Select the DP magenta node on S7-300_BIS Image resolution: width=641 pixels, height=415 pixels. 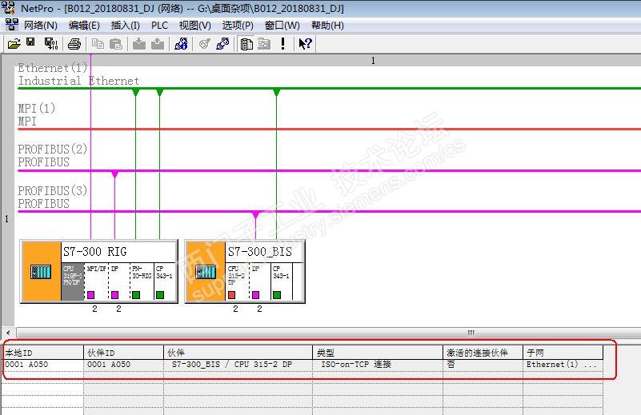point(256,294)
